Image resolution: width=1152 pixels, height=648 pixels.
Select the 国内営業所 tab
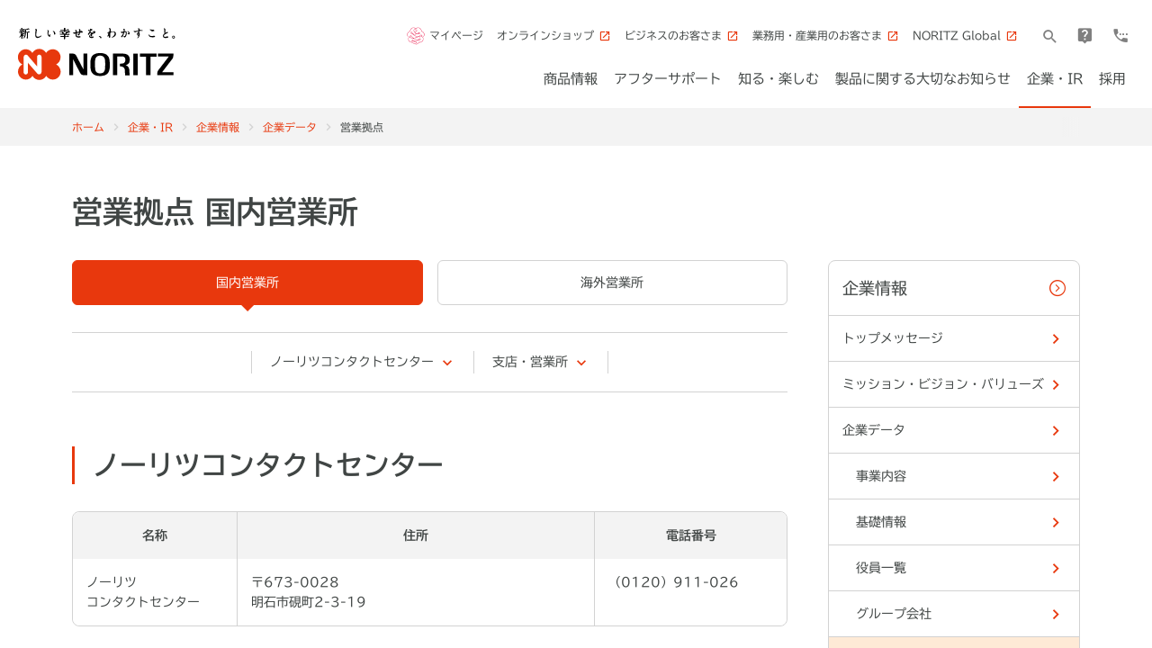pyautogui.click(x=247, y=283)
